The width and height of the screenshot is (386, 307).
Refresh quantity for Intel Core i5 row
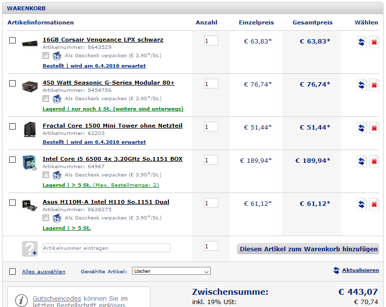(x=362, y=161)
